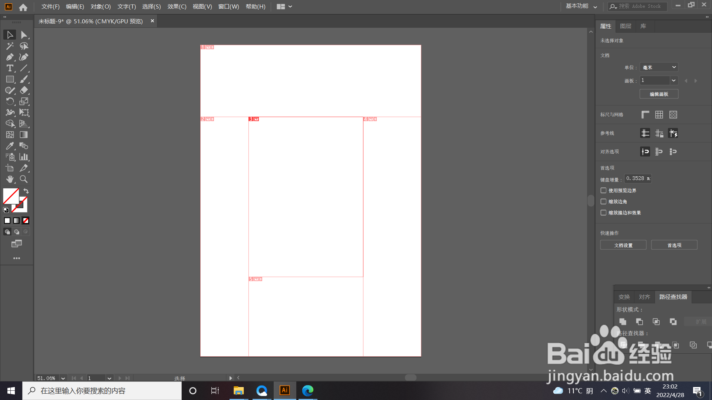Select the Direct Selection tool
712x400 pixels.
pyautogui.click(x=24, y=35)
